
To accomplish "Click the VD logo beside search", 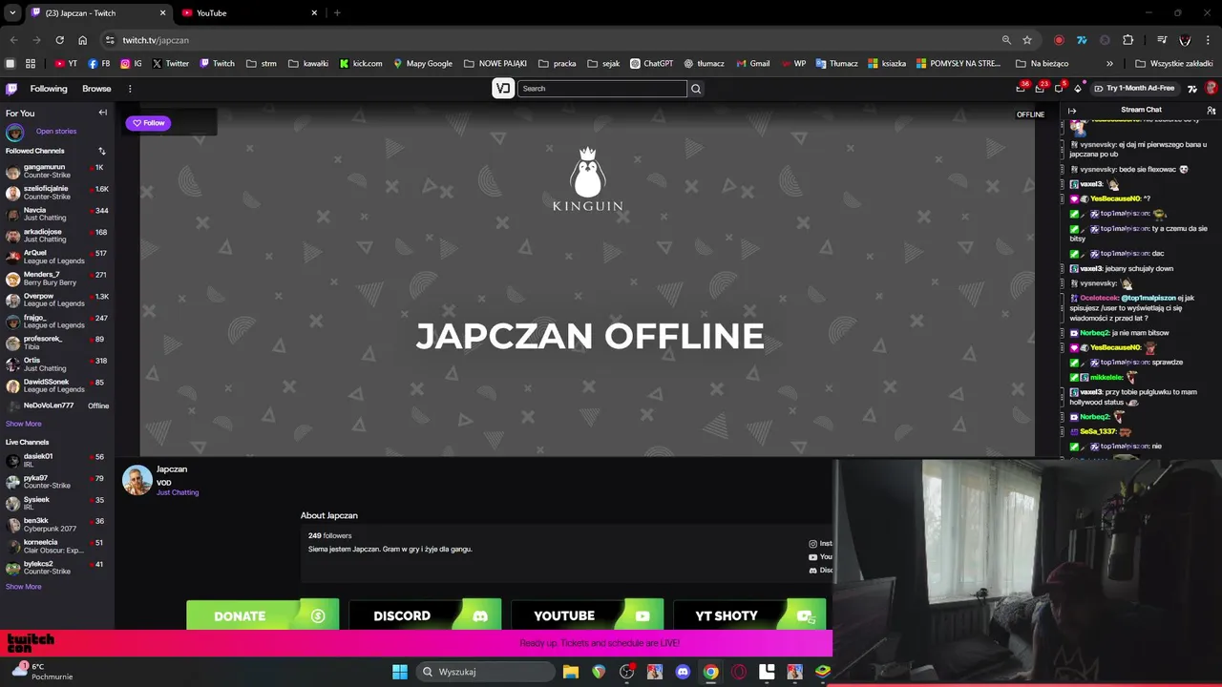I will click(x=503, y=89).
